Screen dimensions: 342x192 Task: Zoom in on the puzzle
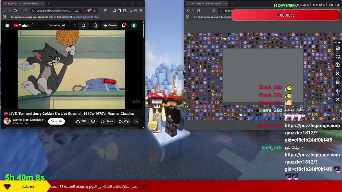[x=338, y=65]
